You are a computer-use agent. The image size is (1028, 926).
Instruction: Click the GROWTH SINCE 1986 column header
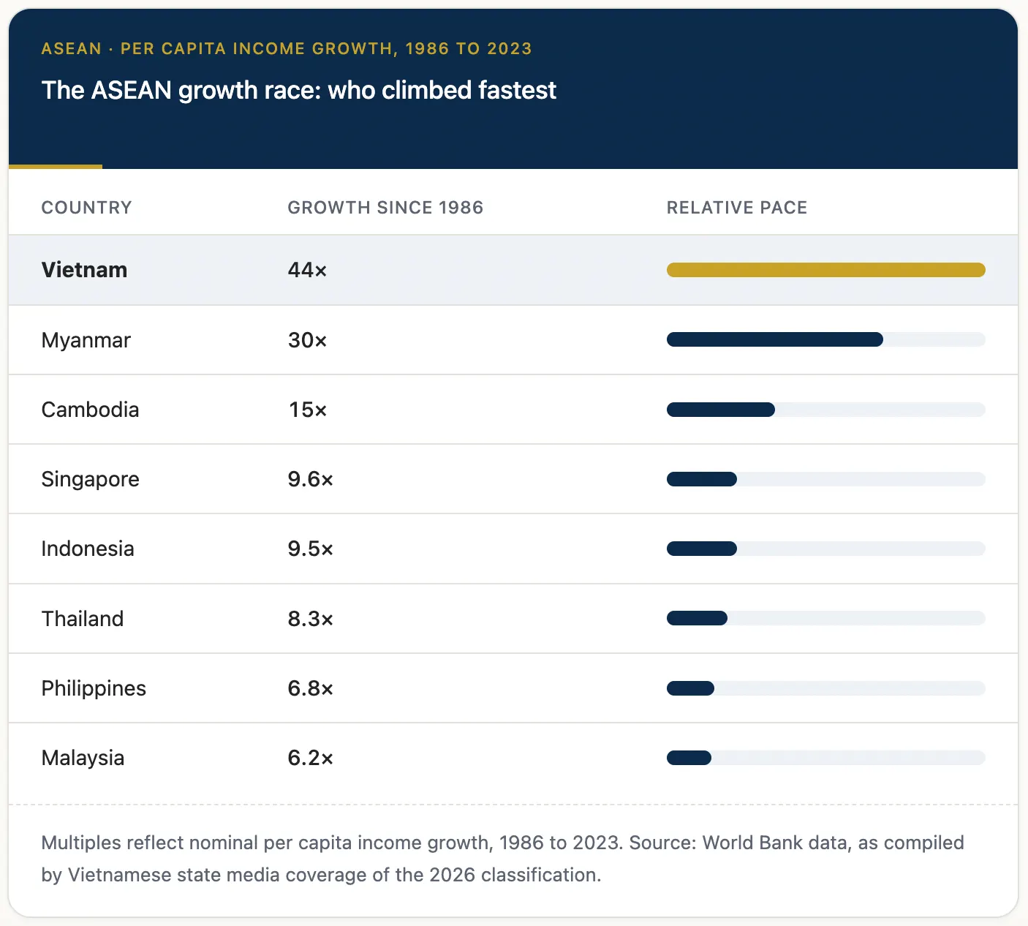(x=385, y=208)
